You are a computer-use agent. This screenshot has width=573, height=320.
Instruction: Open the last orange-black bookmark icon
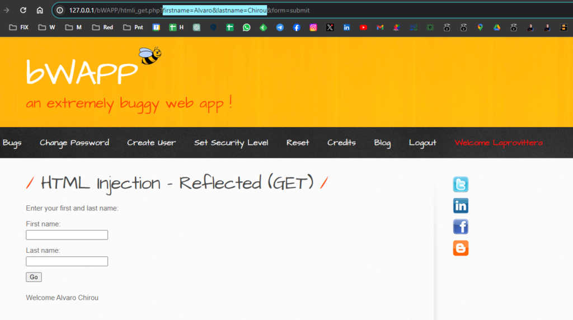563,27
